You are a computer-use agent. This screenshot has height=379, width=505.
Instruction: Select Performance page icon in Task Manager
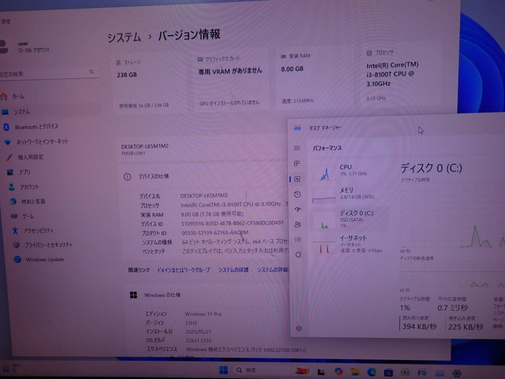pos(298,179)
